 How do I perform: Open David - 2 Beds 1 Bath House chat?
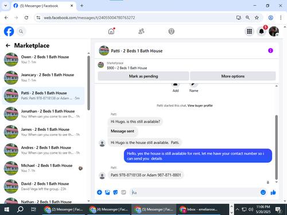[44, 186]
